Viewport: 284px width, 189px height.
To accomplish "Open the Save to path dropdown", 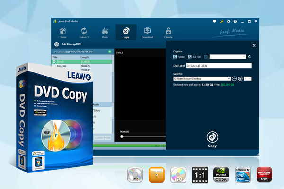I will click(x=229, y=79).
